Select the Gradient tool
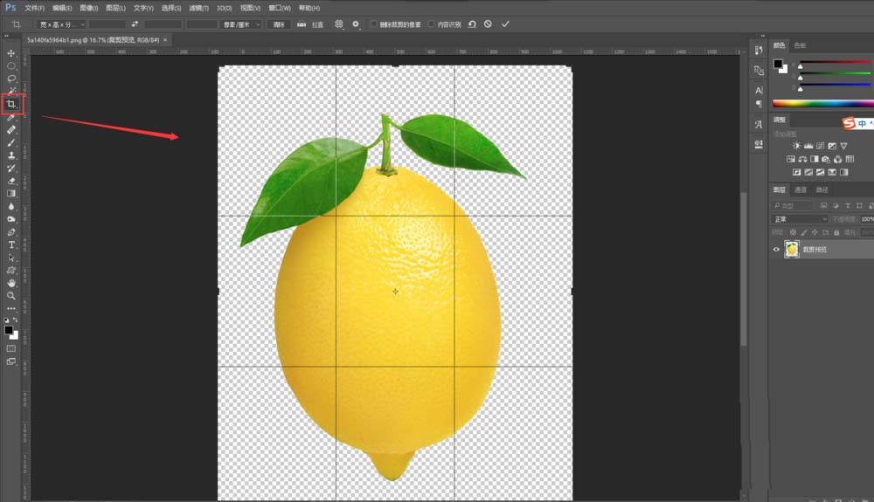The image size is (874, 502). tap(11, 194)
